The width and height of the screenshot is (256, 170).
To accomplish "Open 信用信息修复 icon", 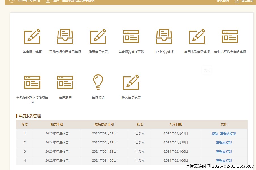I will point(98,37).
